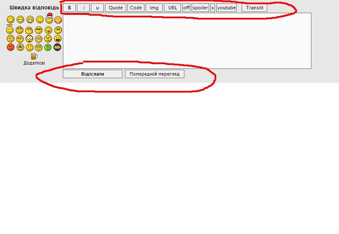This screenshot has width=339, height=234.
Task: Apply italic with the i button
Action: [83, 8]
